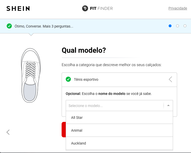Choose Animal from the model list

point(119,130)
